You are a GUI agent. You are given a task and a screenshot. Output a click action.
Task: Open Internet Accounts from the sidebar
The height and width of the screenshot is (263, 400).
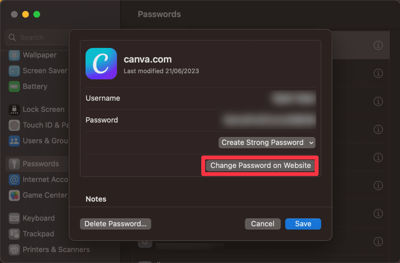click(14, 180)
